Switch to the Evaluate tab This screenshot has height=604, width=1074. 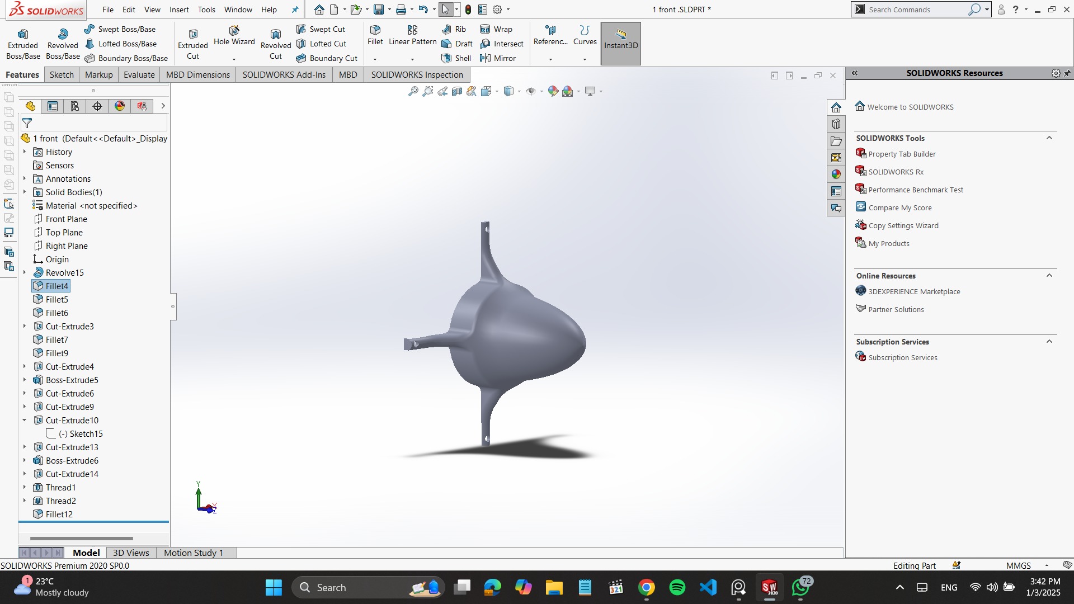tap(139, 75)
